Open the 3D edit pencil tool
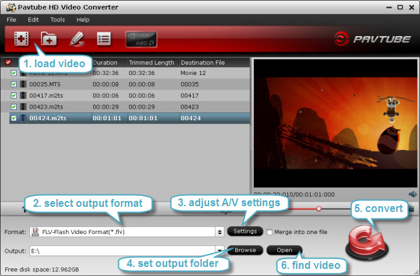420x276 pixels. coord(77,39)
